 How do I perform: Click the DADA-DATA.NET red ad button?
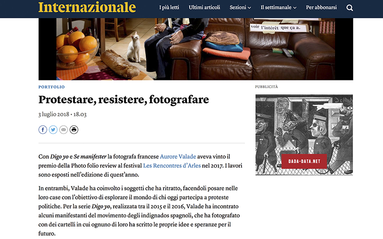(x=304, y=161)
